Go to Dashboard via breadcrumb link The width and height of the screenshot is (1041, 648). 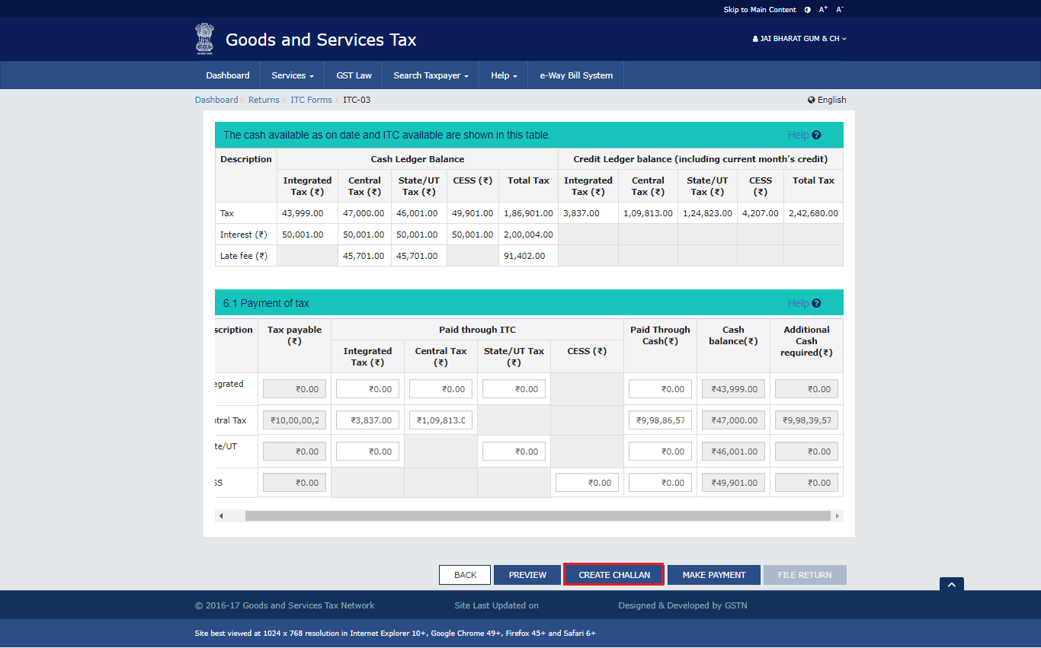216,100
